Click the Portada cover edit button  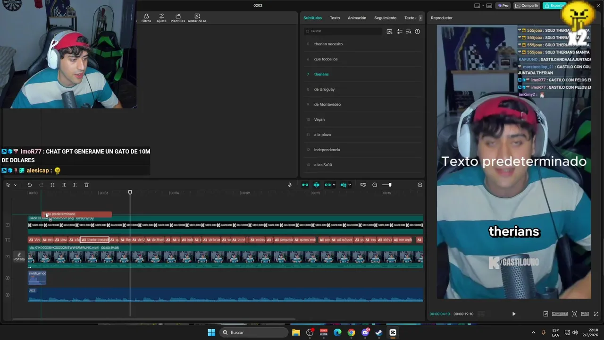click(x=19, y=256)
